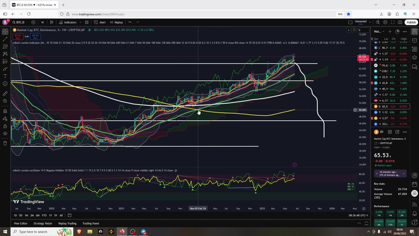Open the emoji icons tool
The height and width of the screenshot is (236, 419).
[x=5, y=84]
